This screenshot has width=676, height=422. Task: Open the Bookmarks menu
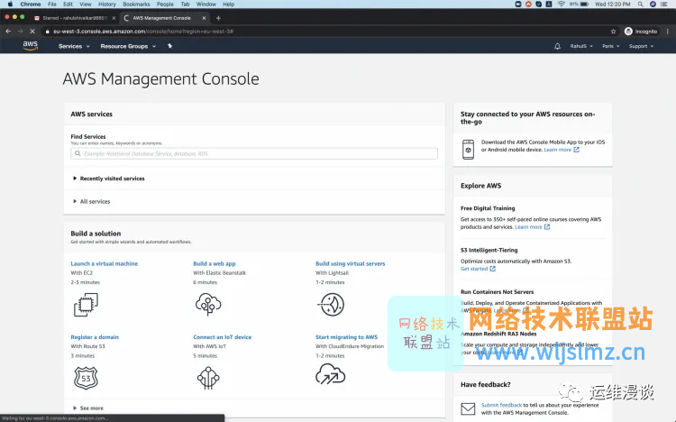(136, 4)
